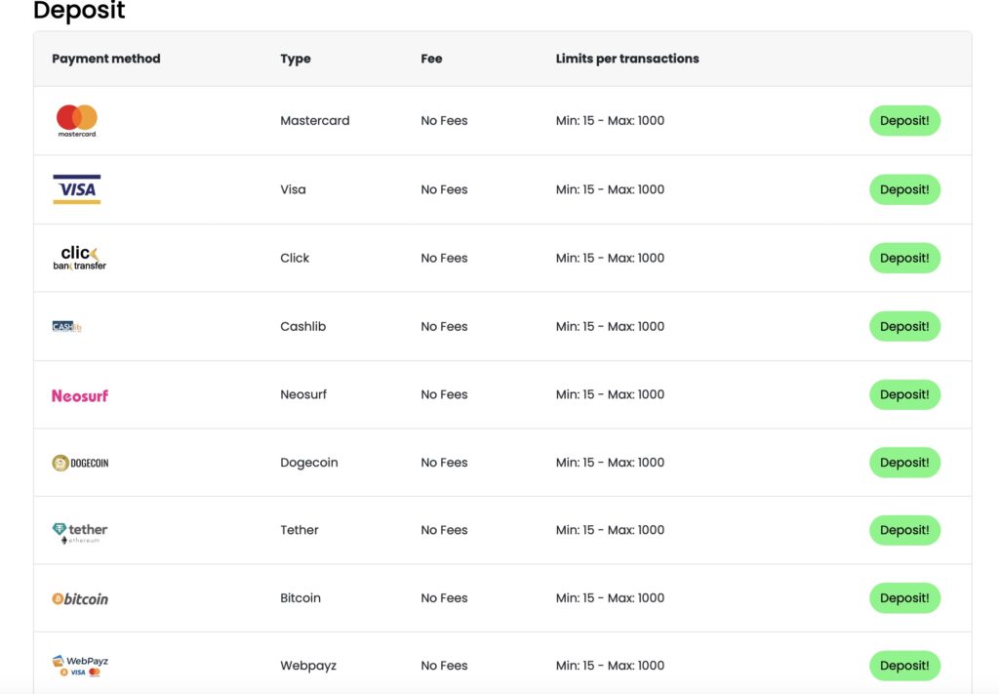Select the Click bank transfer logo
Screen dimensions: 999x694
[79, 258]
